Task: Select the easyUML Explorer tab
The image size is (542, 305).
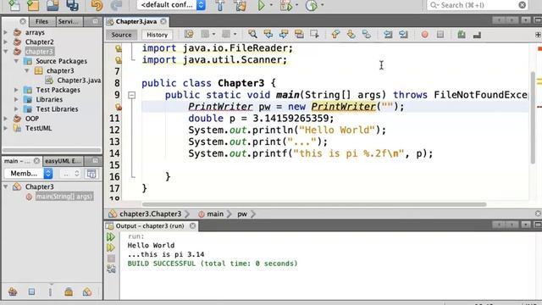Action: tap(62, 161)
